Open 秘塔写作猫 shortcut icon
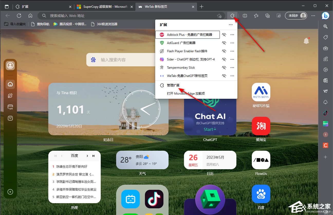 [261, 92]
